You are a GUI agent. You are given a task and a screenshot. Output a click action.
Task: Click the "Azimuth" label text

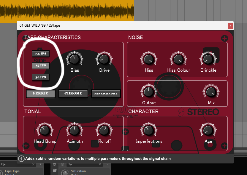pos(75,141)
